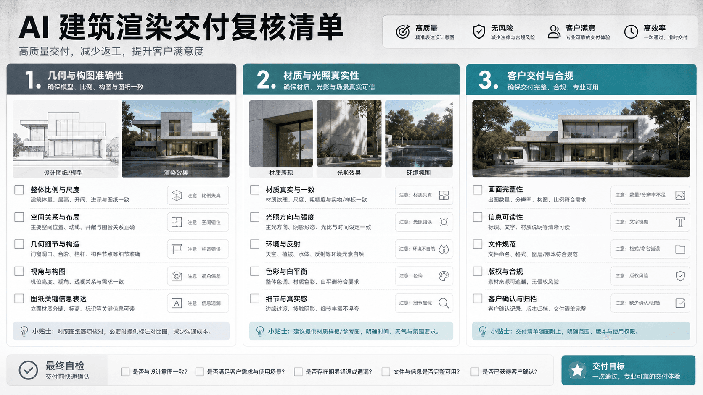
Task: Check the 客户确认与归档 checkbox
Action: point(478,298)
